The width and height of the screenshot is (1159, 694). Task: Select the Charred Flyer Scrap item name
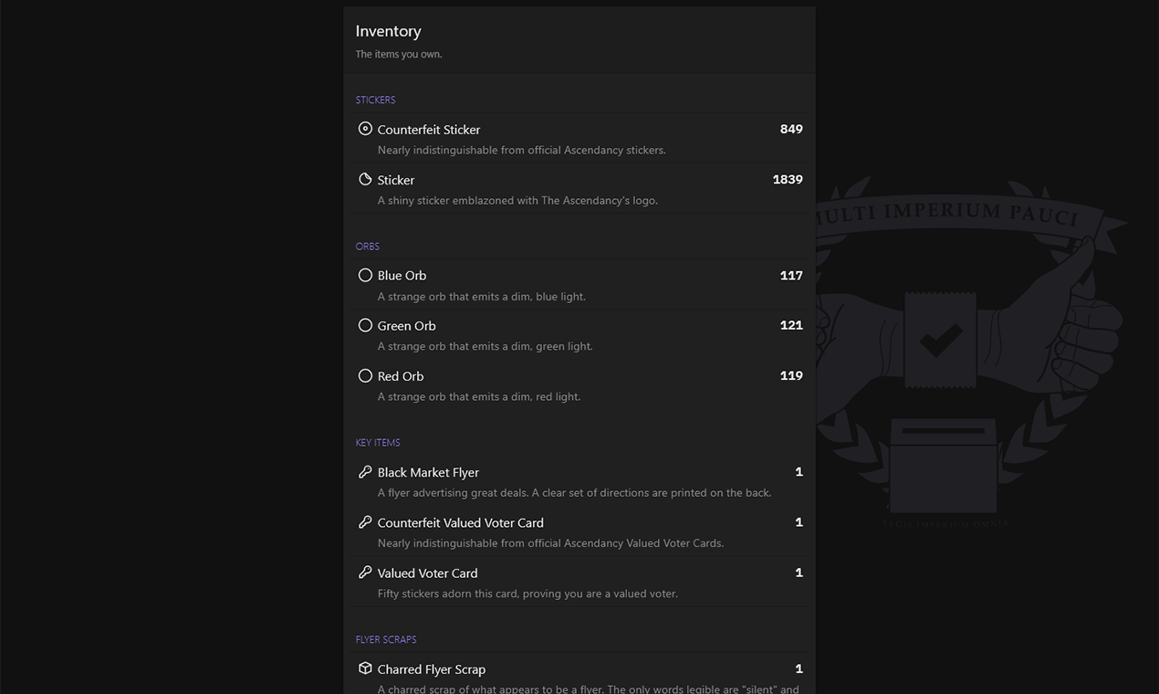click(x=431, y=669)
